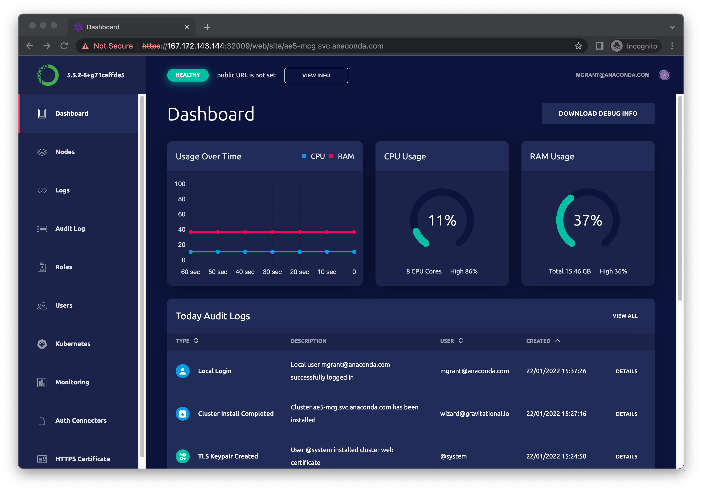Click the Kubernetes wheel icon
Screen dimensions: 702x491
(x=42, y=344)
